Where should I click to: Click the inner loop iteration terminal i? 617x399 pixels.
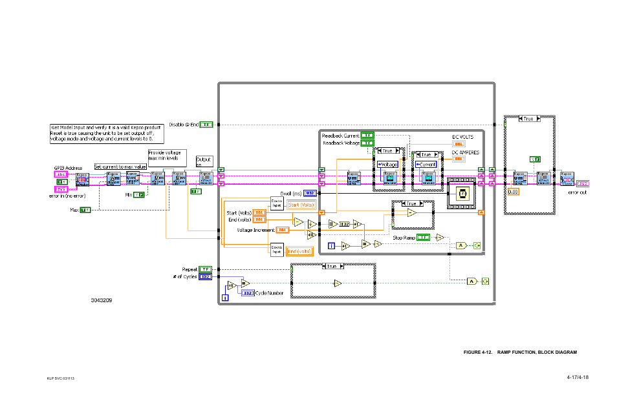(x=331, y=246)
